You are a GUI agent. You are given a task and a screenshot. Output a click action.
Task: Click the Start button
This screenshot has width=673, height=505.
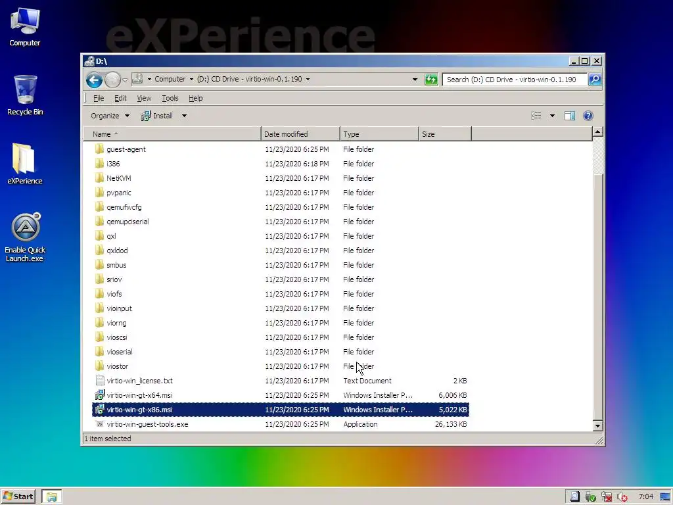tap(18, 497)
